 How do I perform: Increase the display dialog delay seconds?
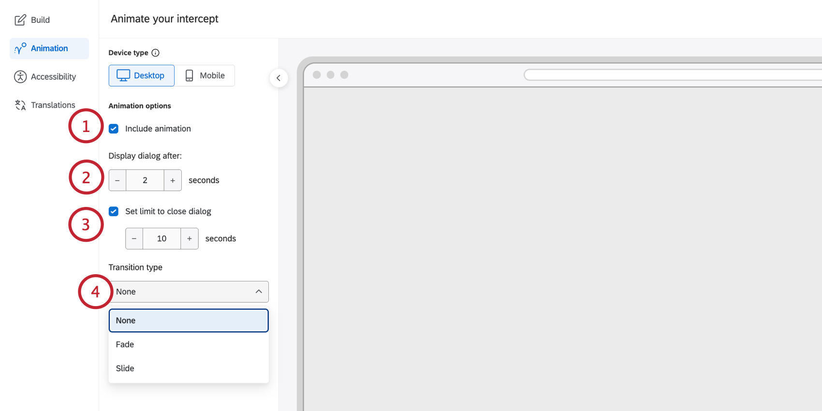point(173,180)
